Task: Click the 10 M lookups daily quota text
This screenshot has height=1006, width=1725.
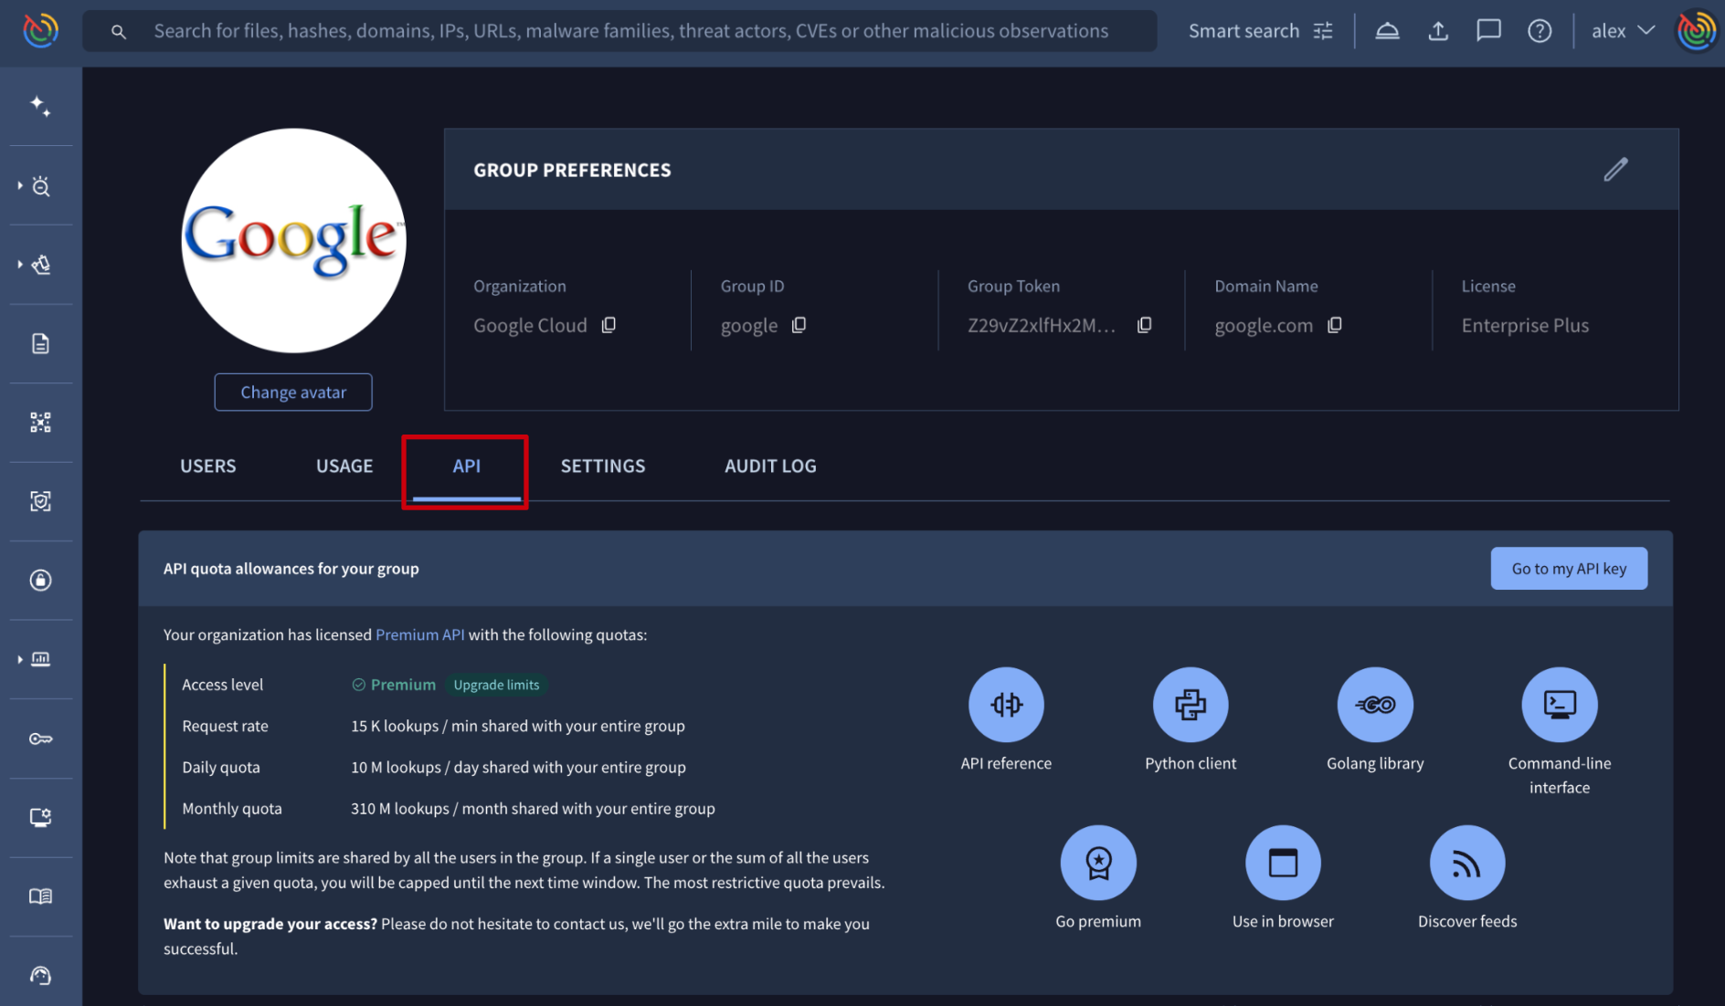Action: 518,767
